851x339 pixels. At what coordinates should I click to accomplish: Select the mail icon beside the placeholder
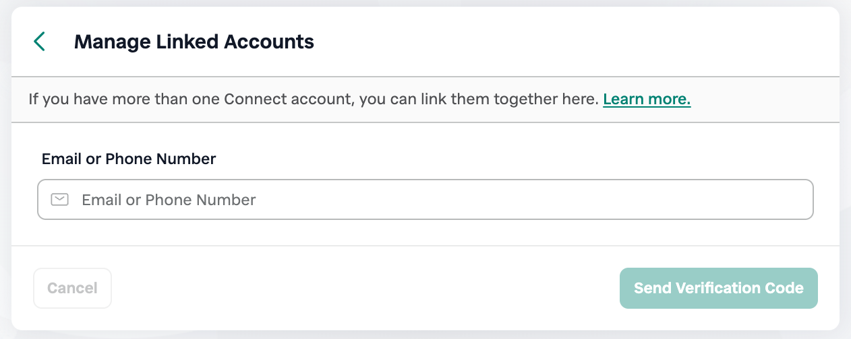[x=60, y=200]
